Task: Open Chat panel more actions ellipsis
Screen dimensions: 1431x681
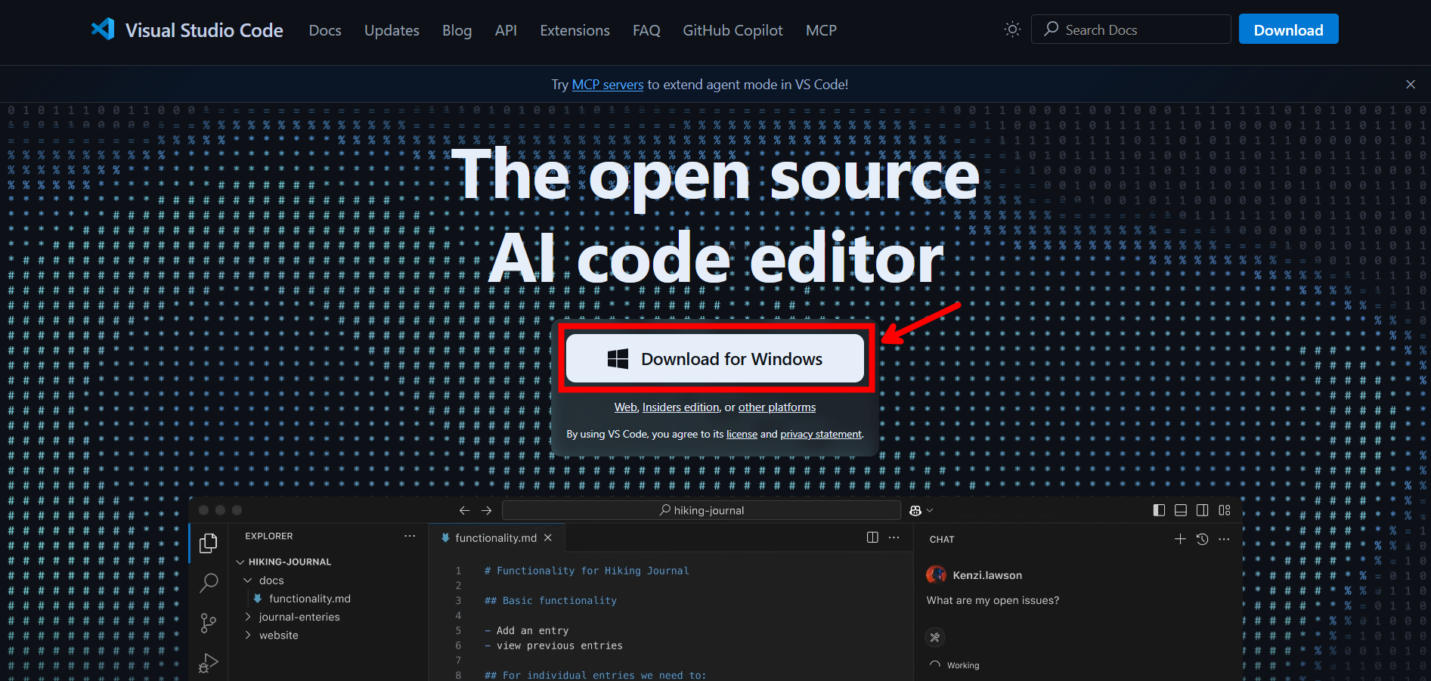Action: pyautogui.click(x=1225, y=539)
